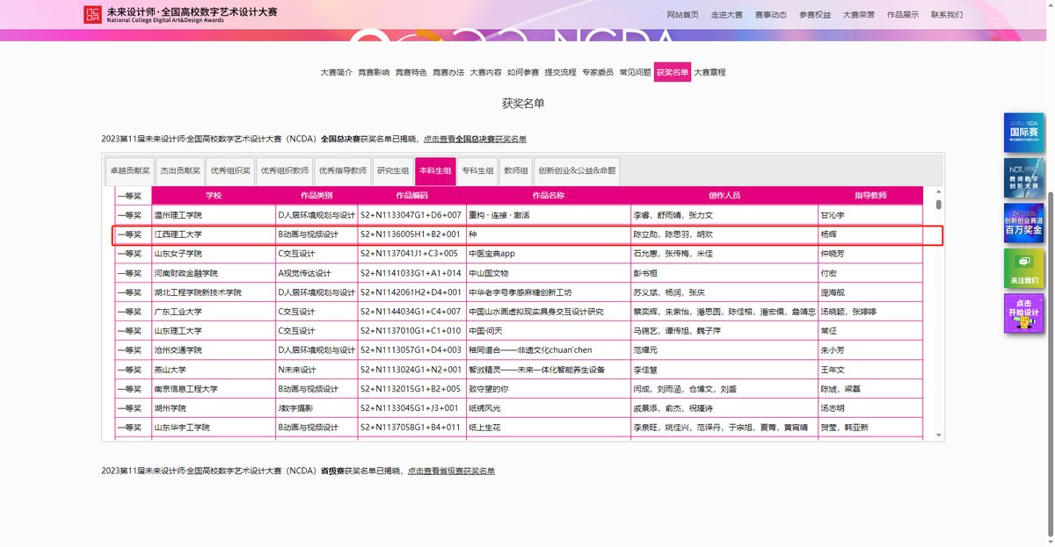Select 专家委员 in sub-navigation
This screenshot has width=1055, height=547.
point(598,72)
